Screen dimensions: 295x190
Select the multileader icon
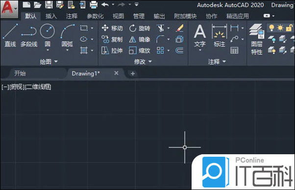[x=234, y=39]
